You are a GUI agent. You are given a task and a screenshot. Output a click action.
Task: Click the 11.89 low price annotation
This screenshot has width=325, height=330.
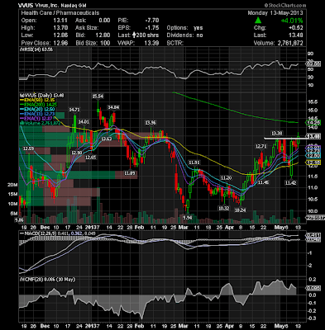point(130,173)
